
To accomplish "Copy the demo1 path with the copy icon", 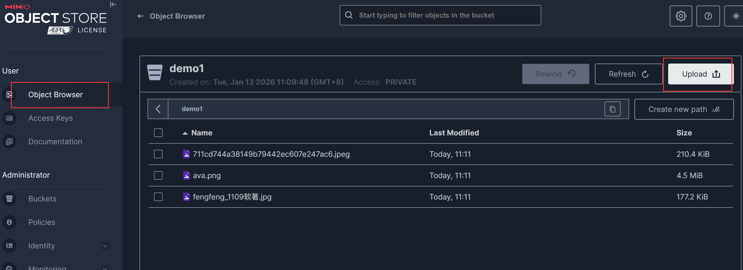I will (x=612, y=109).
